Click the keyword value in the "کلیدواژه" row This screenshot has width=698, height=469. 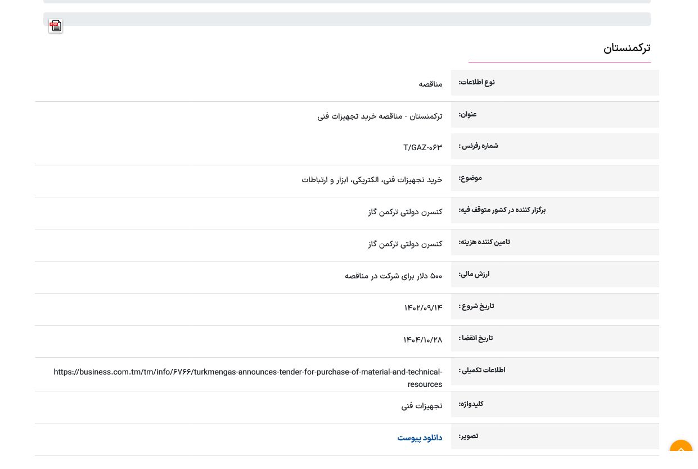tap(422, 406)
